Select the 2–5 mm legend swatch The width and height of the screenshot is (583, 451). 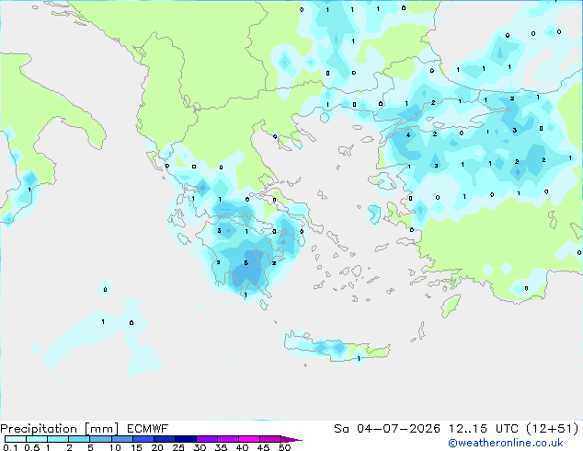(x=79, y=439)
